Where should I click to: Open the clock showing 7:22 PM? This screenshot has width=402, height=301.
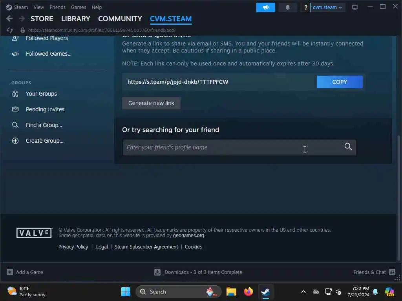[x=358, y=292]
